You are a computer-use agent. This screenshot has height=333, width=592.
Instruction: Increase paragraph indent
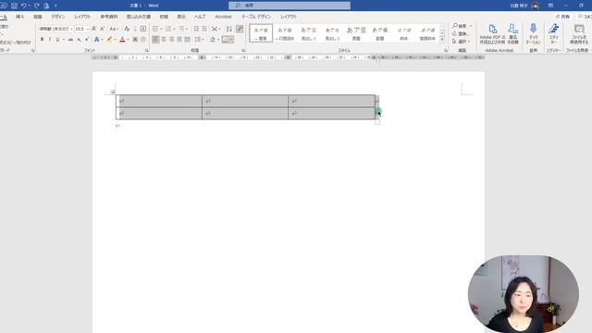click(x=204, y=29)
